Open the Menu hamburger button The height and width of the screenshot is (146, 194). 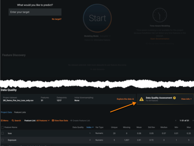[5, 121]
